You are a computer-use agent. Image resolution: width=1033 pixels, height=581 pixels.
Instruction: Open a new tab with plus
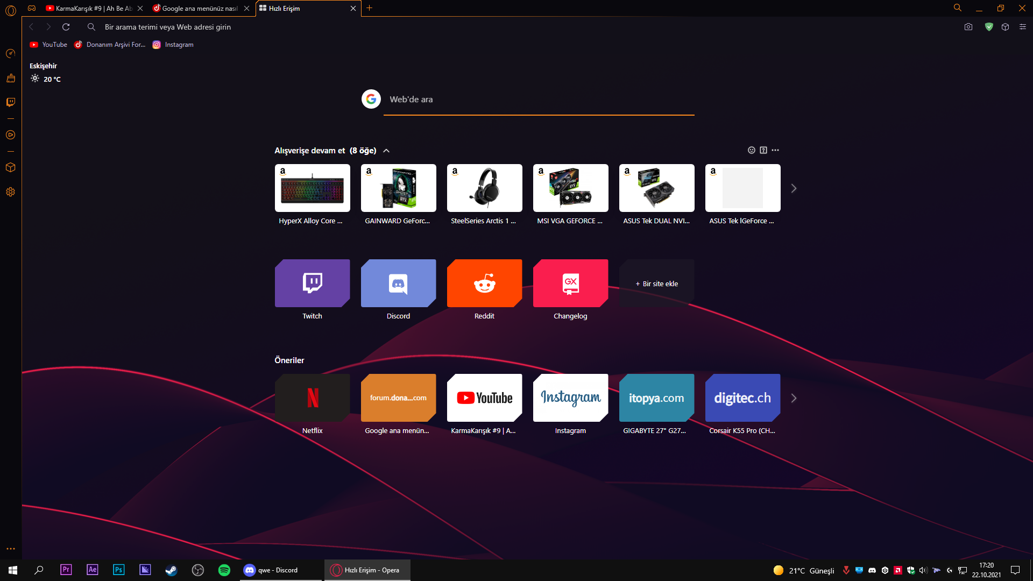[370, 8]
